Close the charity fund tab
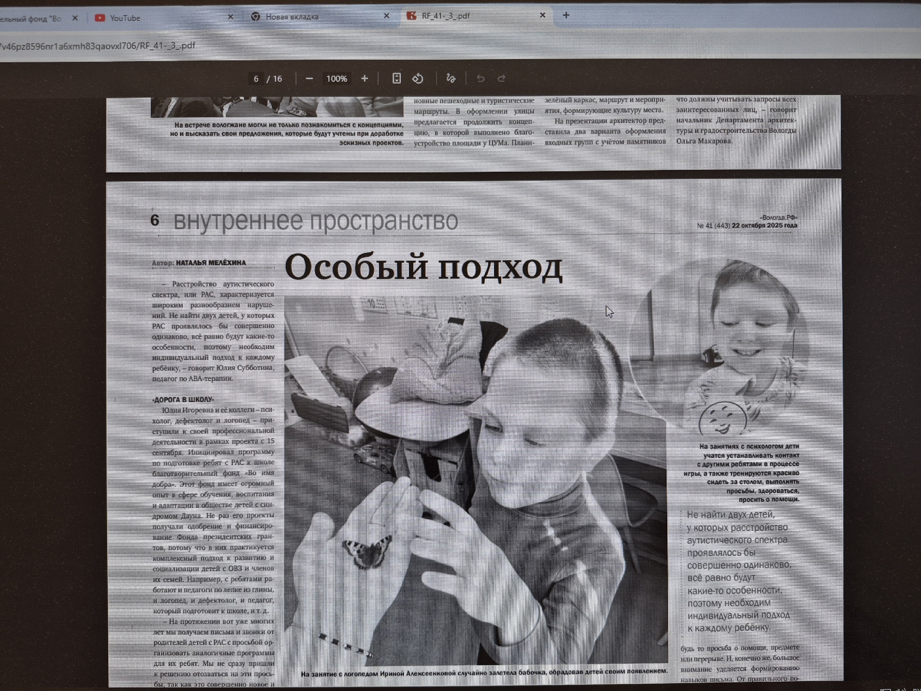 (x=75, y=18)
